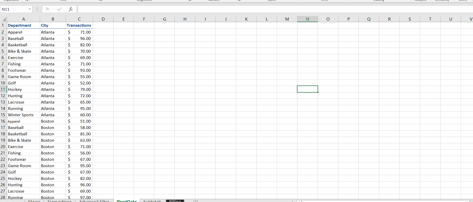Viewport: 473px width, 202px height.
Task: Switch to the black Billing sheet tab
Action: [x=175, y=201]
